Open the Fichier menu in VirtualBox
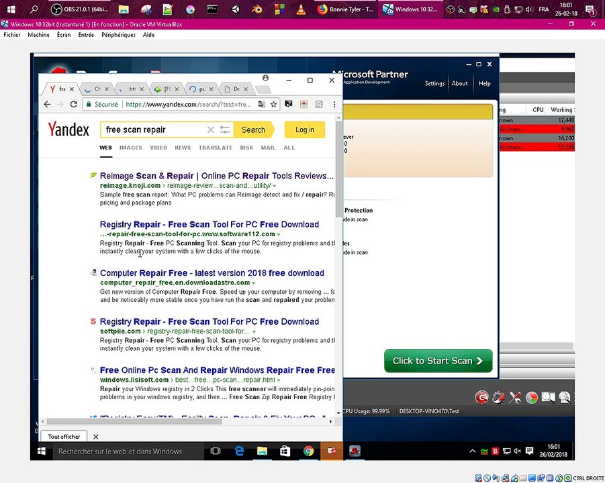The width and height of the screenshot is (605, 483). point(12,35)
